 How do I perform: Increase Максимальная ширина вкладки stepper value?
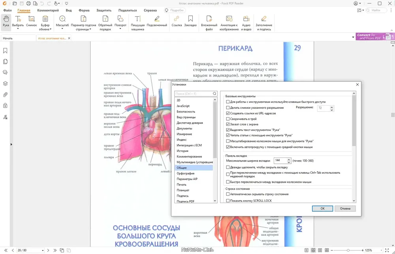coord(289,159)
